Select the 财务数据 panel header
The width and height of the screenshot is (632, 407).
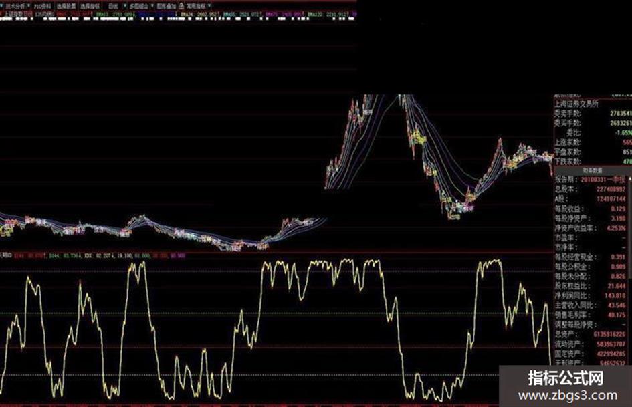593,171
